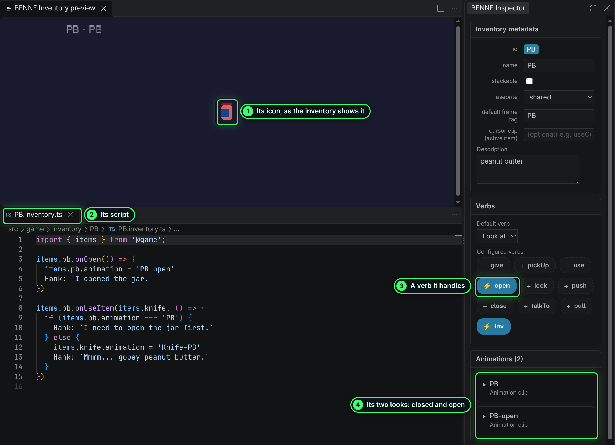615x445 pixels.
Task: Click the PB.inventory.ts breadcrumb
Action: [x=142, y=229]
